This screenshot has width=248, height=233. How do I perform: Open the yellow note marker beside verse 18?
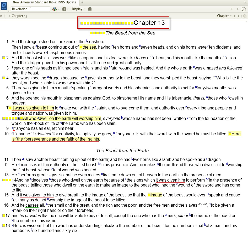coord(4,225)
